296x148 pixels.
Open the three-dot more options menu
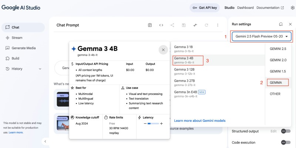tap(218, 25)
